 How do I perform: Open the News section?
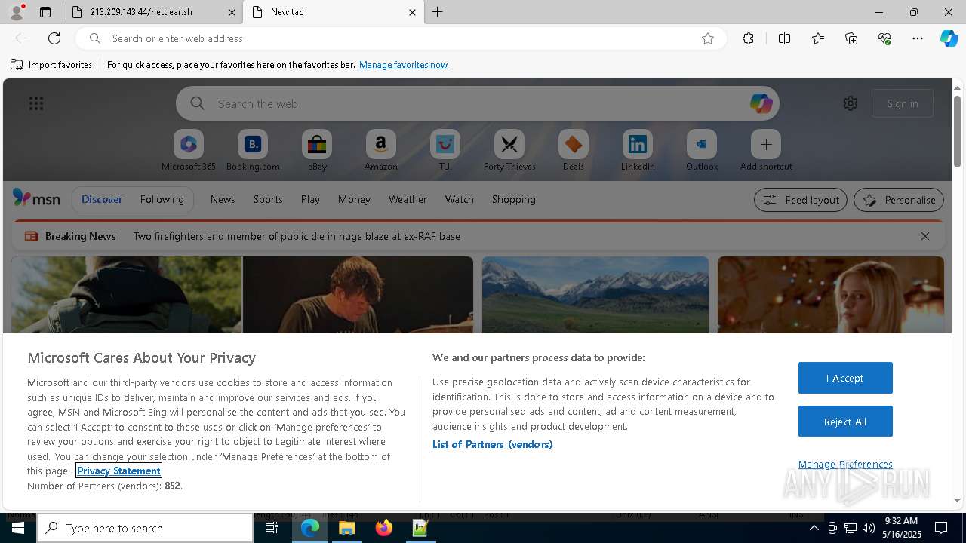pyautogui.click(x=223, y=199)
